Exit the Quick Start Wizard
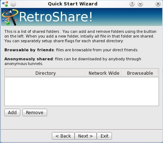This screenshot has width=163, height=143. point(104,136)
